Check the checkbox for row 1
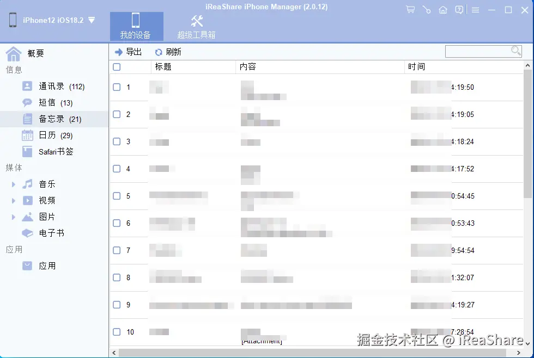 point(117,87)
